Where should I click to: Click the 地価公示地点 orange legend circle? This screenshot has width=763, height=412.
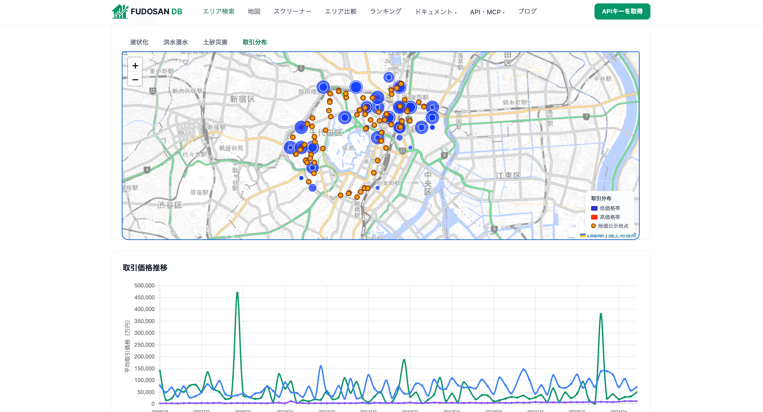tap(593, 226)
